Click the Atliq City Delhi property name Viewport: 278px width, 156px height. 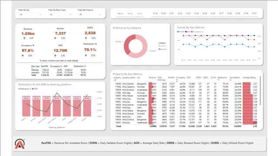pyautogui.click(x=126, y=117)
